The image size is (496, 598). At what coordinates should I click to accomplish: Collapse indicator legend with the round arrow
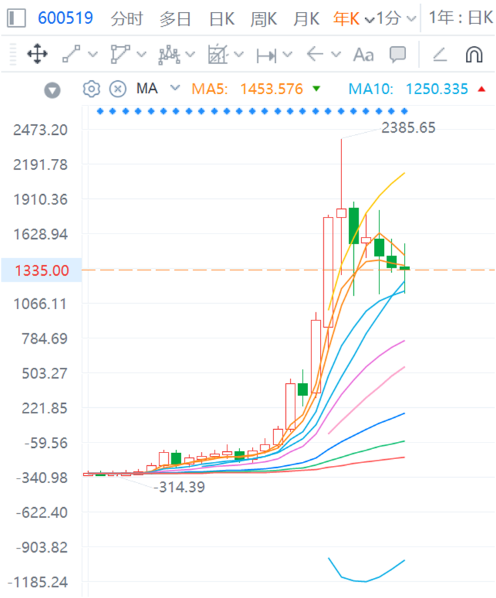(x=52, y=91)
